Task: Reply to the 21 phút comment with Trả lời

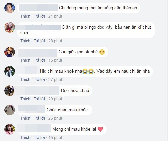Action: 39,16
